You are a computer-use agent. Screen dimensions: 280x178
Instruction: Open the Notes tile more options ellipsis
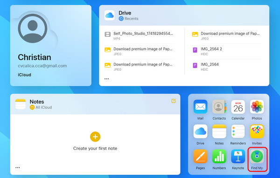18,167
